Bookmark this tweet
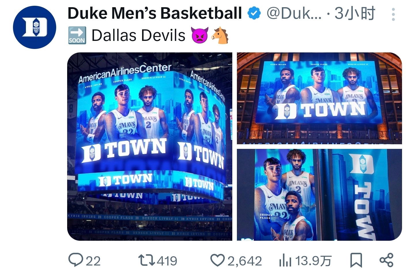The image size is (415, 277). pos(356,260)
